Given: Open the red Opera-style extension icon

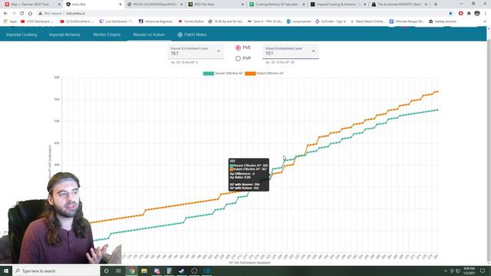Looking at the screenshot, I should click(x=460, y=14).
